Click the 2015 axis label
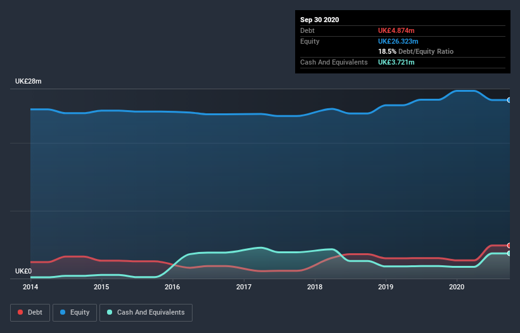 [x=101, y=287]
